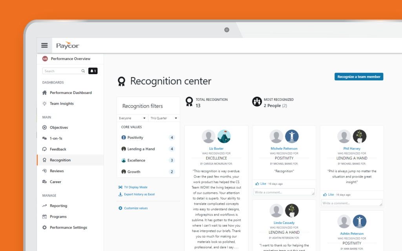Click the hamburger menu beside the Paycor logo
This screenshot has width=402, height=251.
44,45
